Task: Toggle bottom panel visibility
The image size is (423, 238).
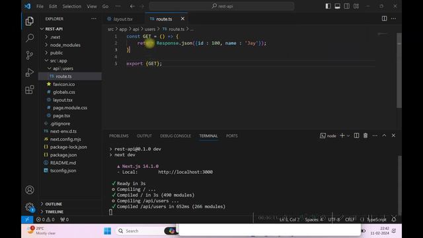Action: click(x=338, y=6)
